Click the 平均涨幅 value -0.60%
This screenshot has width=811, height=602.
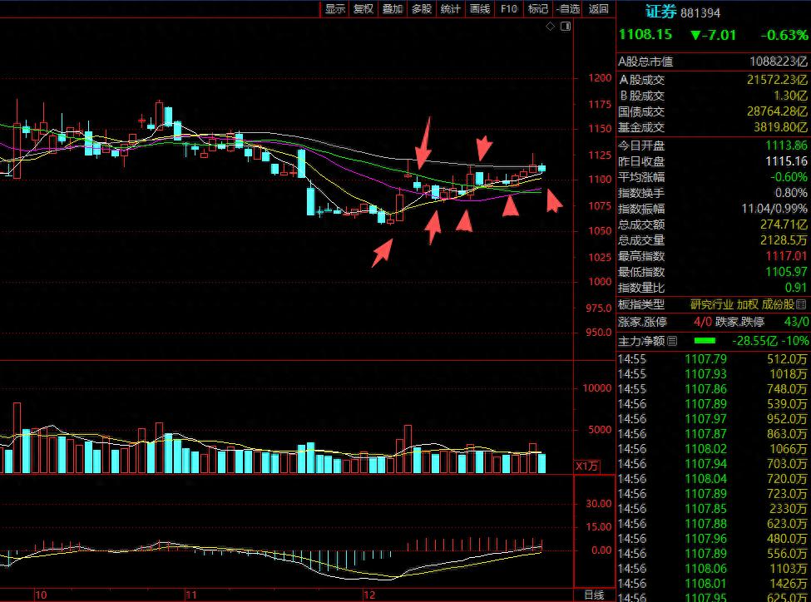[x=789, y=177]
